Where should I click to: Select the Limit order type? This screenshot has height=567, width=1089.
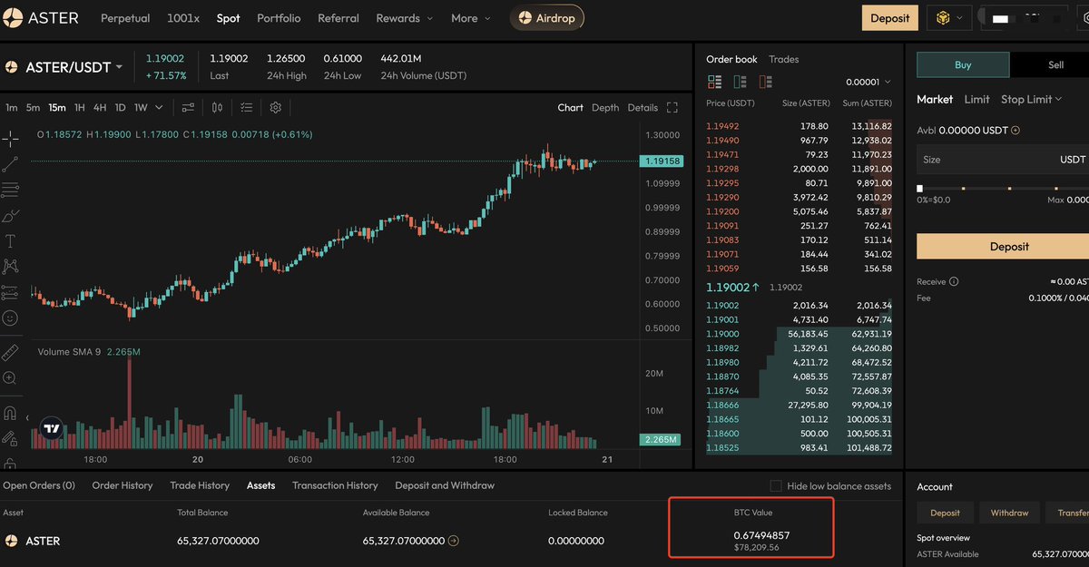pos(976,99)
